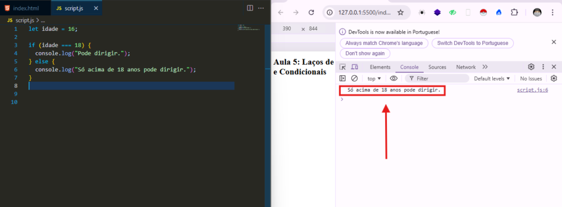Click the live expression eye icon

point(394,79)
